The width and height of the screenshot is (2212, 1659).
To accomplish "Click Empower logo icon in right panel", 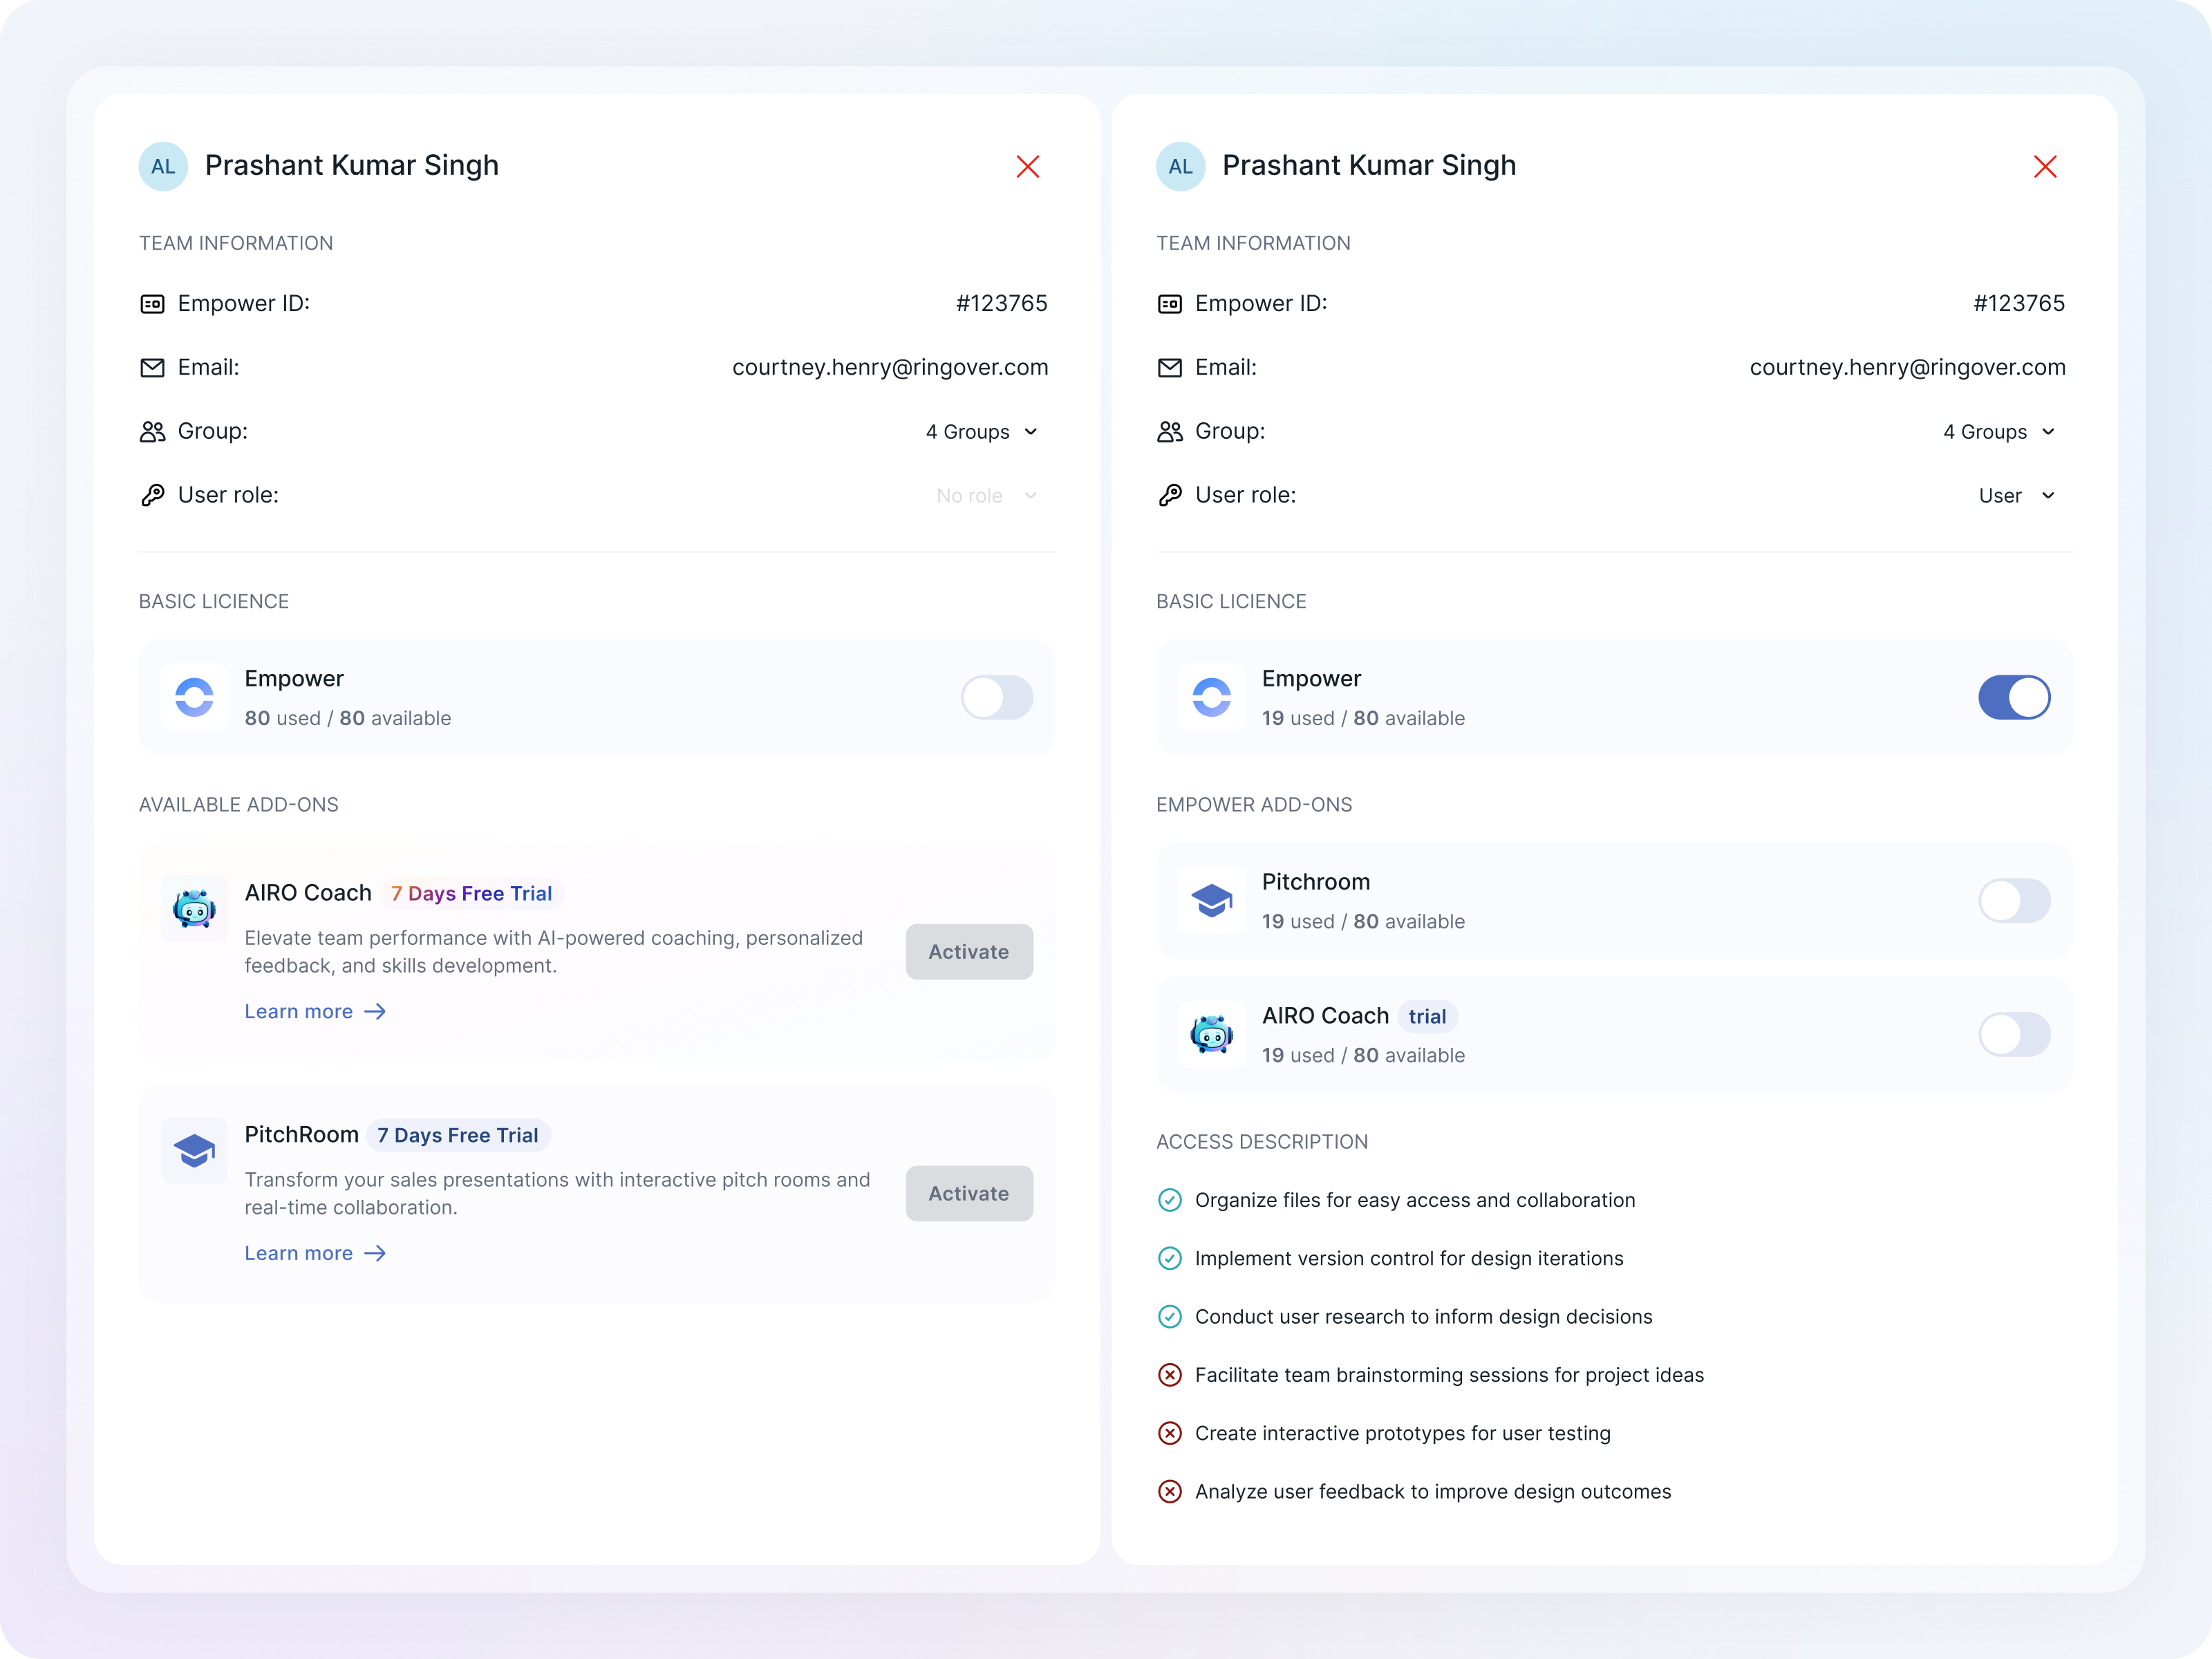I will pos(1211,697).
